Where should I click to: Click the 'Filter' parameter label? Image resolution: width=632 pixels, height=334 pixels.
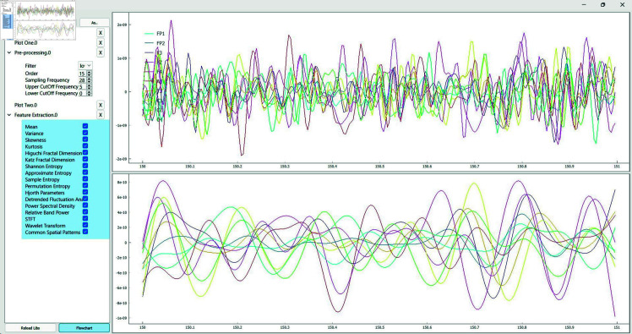tap(30, 66)
